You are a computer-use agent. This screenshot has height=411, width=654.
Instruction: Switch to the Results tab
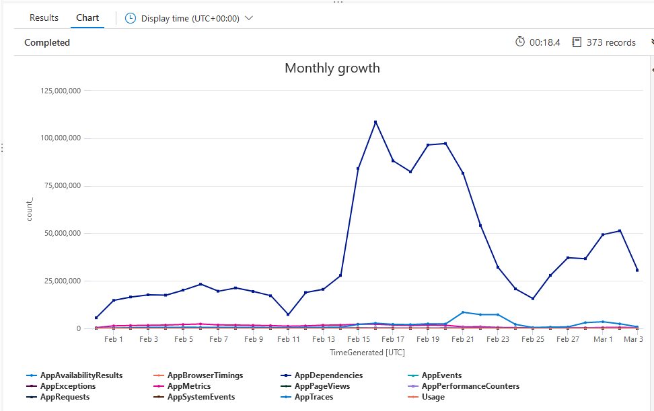click(x=44, y=18)
